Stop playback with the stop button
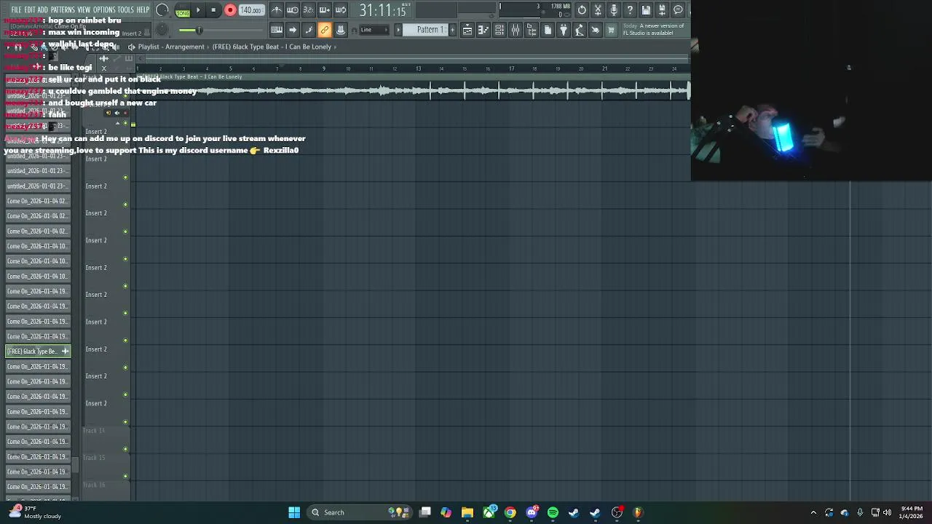The height and width of the screenshot is (524, 932). [213, 10]
